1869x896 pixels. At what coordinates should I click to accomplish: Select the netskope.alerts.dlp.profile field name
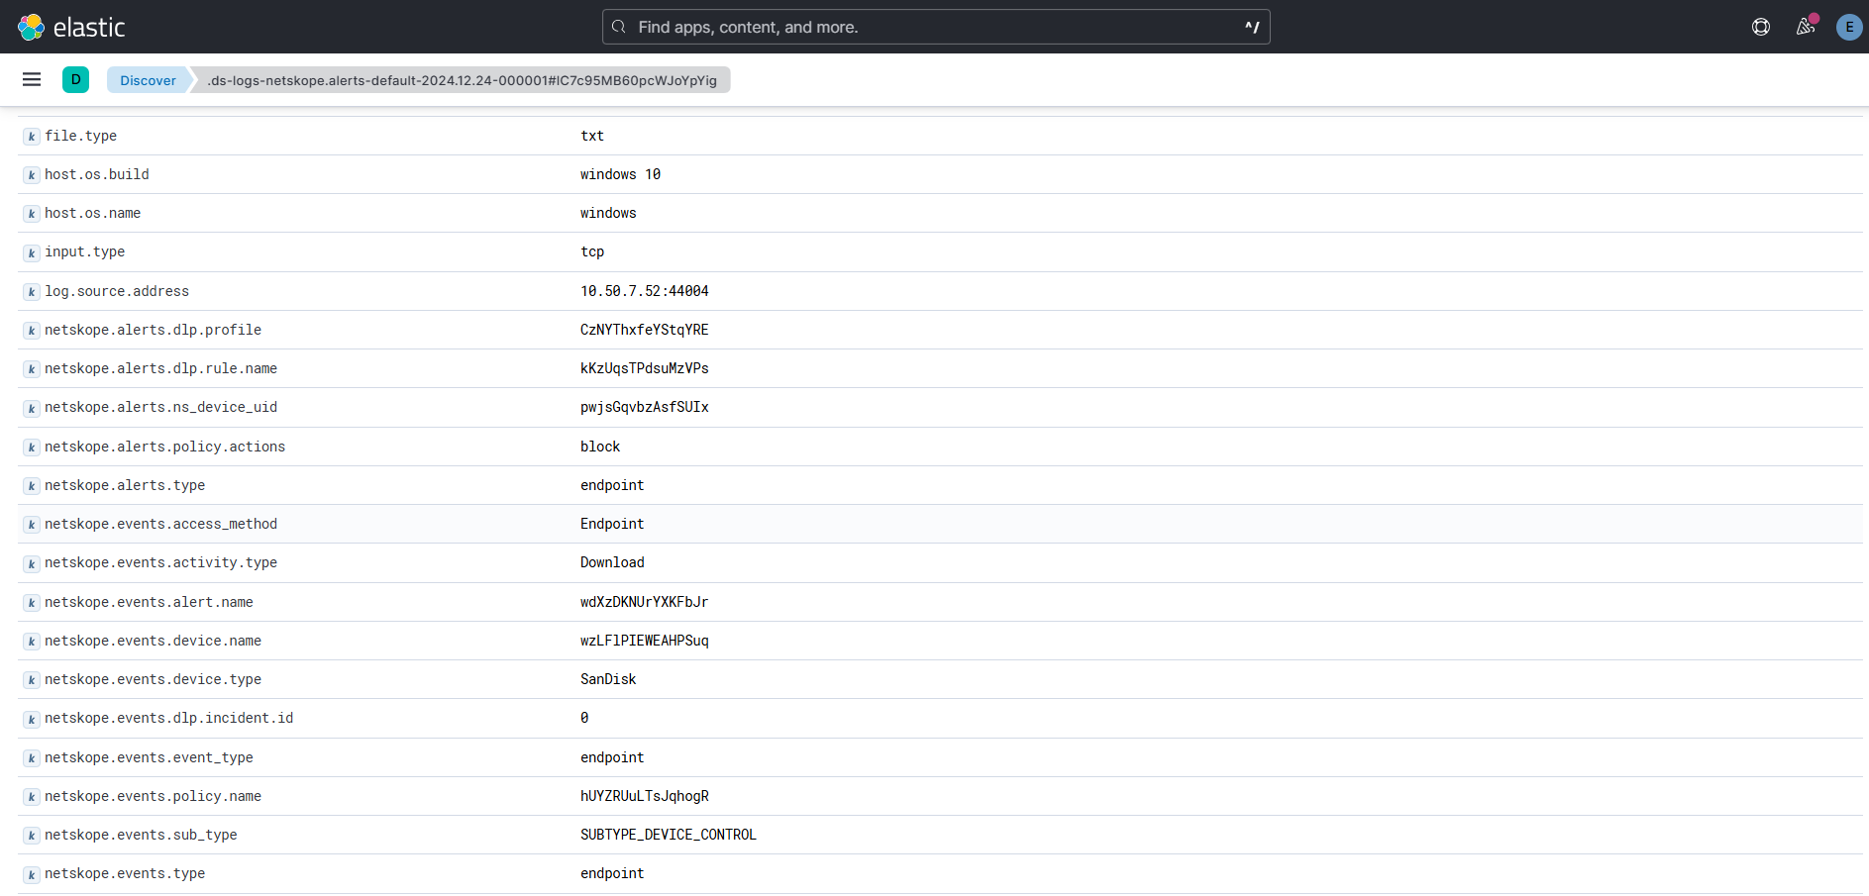pos(153,330)
